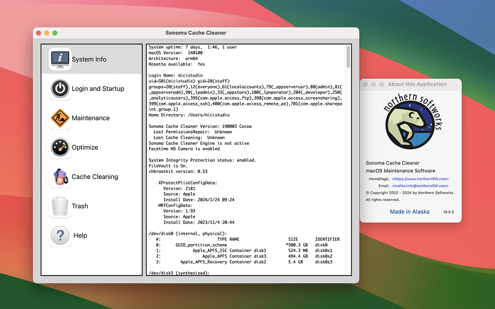The height and width of the screenshot is (309, 495).
Task: Click 'Install Date: 2024/1/24 09:24' line
Action: coord(199,200)
